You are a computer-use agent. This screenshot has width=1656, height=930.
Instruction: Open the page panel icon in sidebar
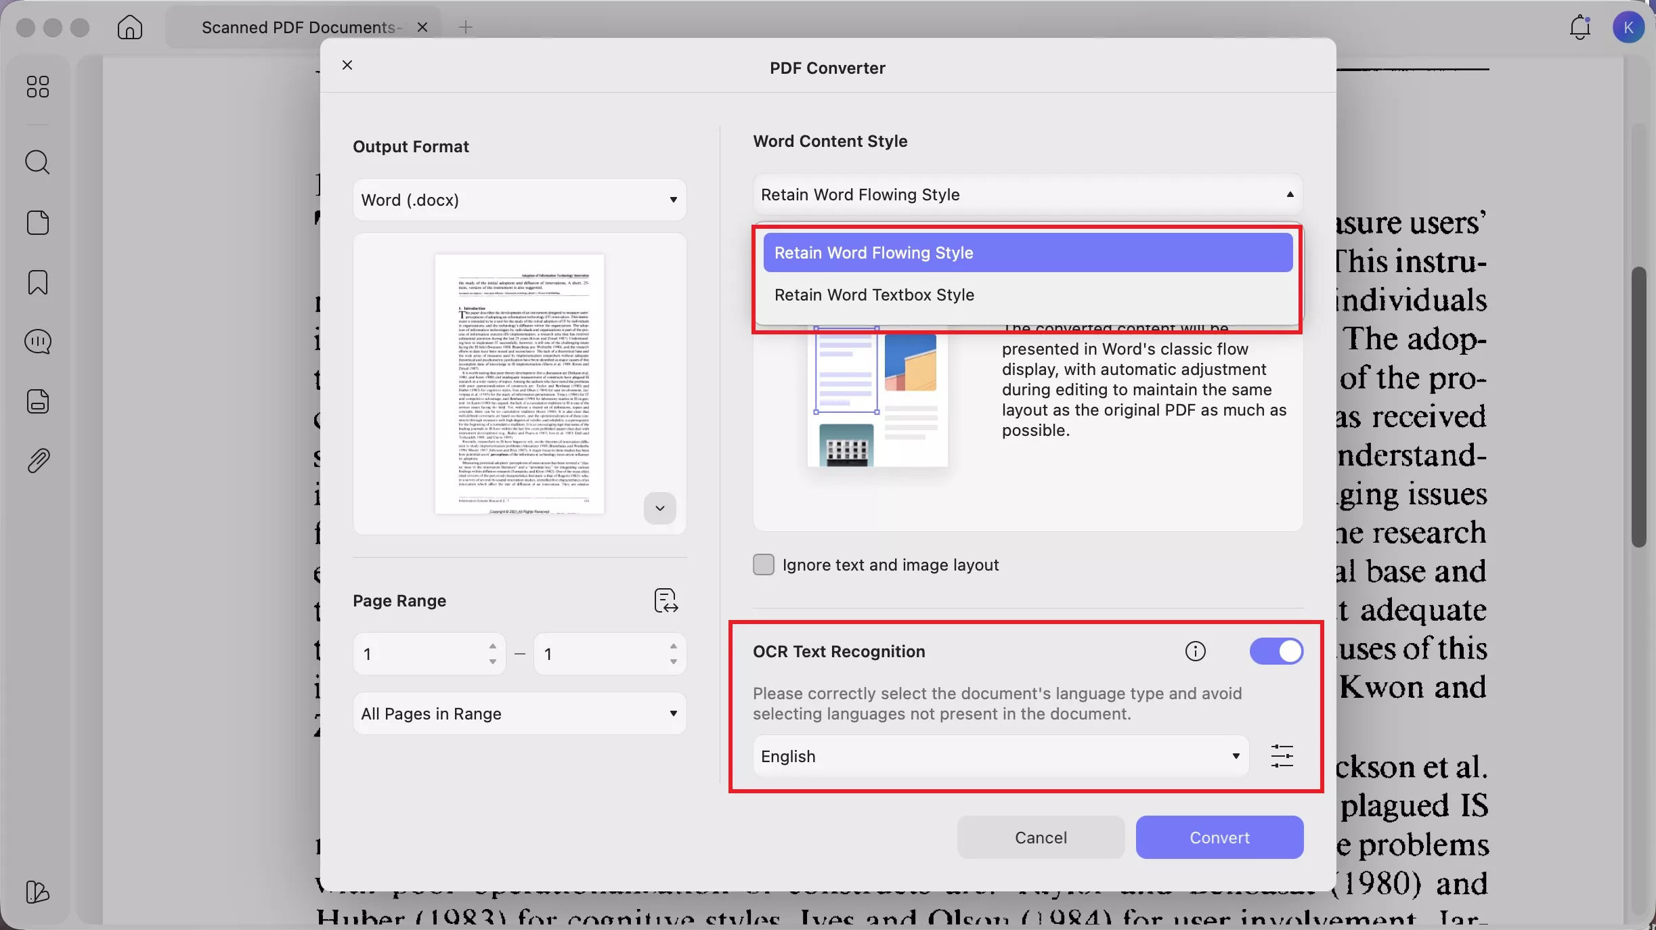click(38, 223)
